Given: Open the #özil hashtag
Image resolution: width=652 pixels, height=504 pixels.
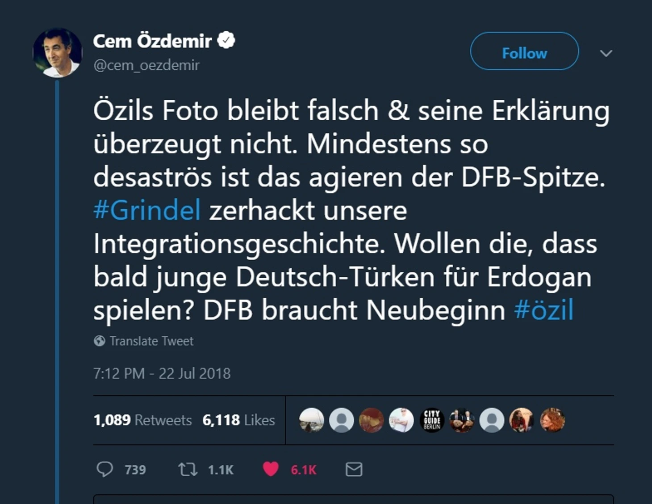Looking at the screenshot, I should [x=543, y=310].
